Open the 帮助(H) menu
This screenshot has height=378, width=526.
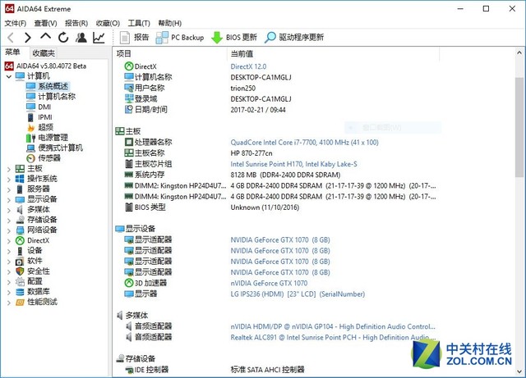170,23
